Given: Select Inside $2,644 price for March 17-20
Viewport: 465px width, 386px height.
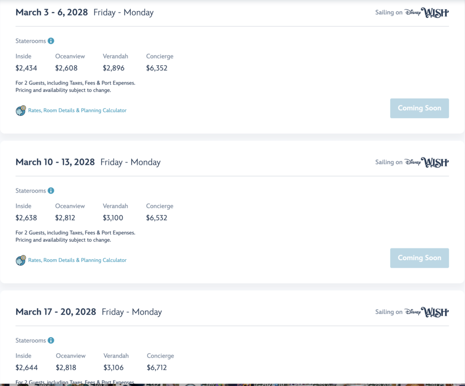Looking at the screenshot, I should coord(27,367).
